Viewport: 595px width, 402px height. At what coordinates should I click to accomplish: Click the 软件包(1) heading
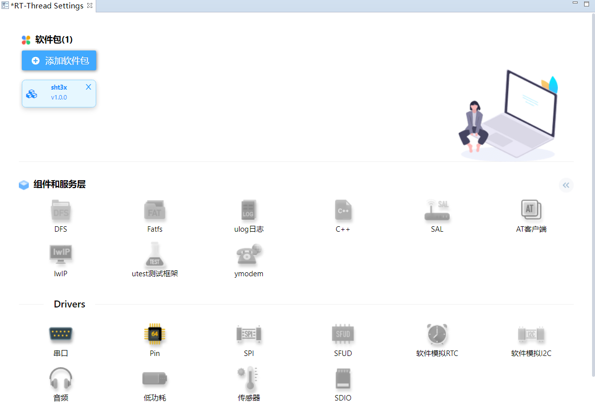click(54, 40)
